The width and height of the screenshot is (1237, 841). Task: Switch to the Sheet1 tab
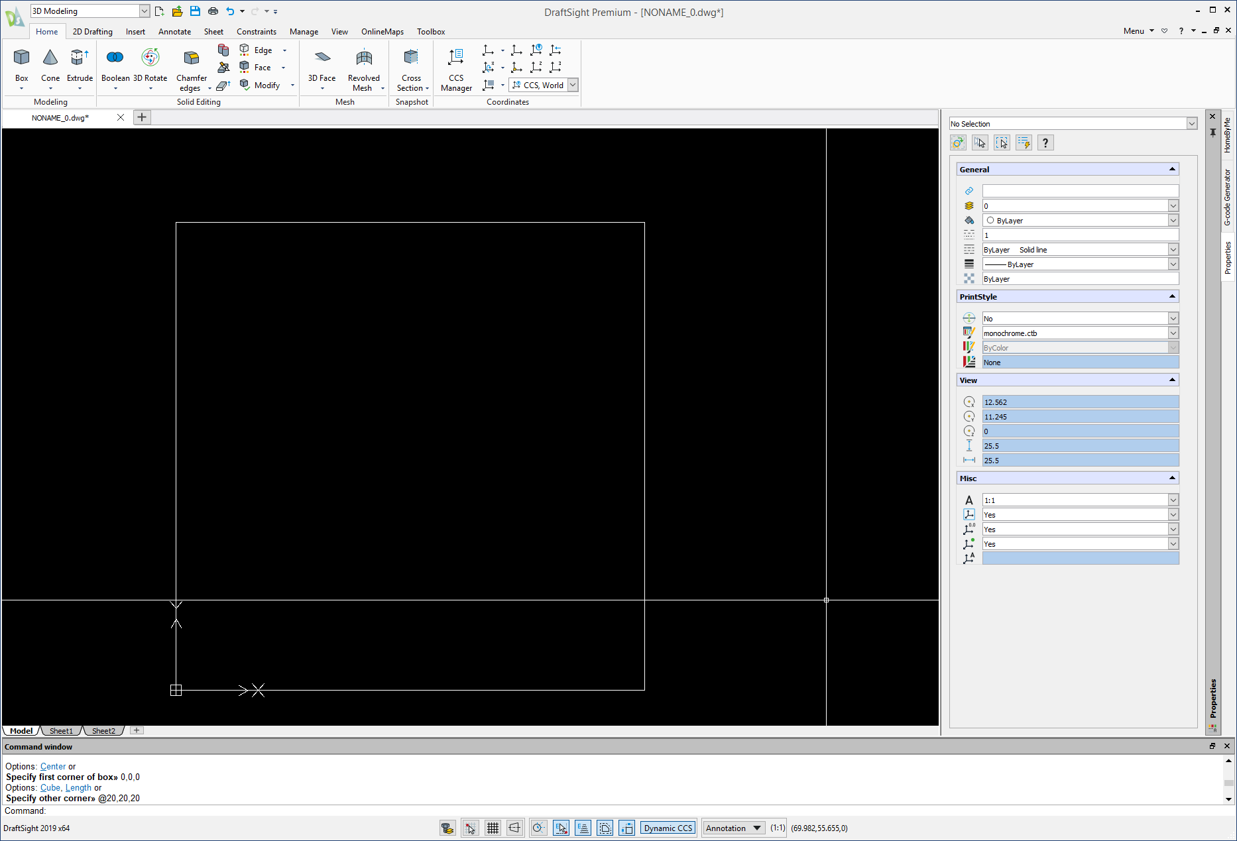(60, 730)
